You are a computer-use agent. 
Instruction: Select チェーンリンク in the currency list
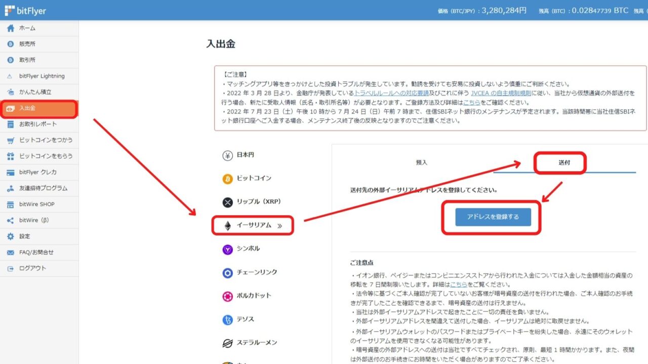click(x=257, y=273)
